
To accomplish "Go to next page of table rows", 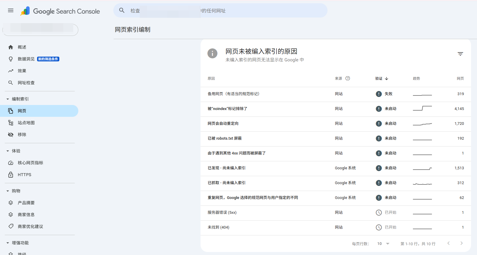I will [461, 243].
